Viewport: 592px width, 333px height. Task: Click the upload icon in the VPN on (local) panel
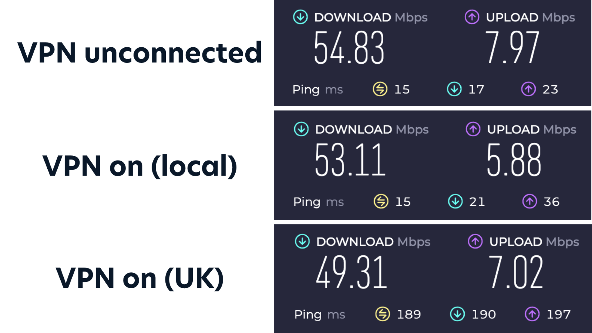point(473,129)
